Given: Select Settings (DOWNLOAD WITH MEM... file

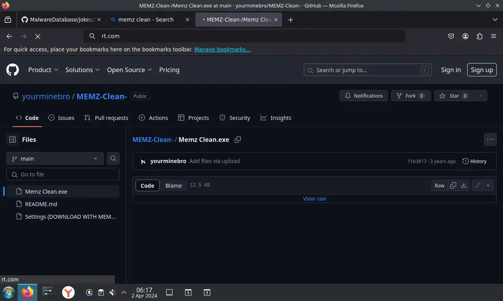Looking at the screenshot, I should (63, 217).
